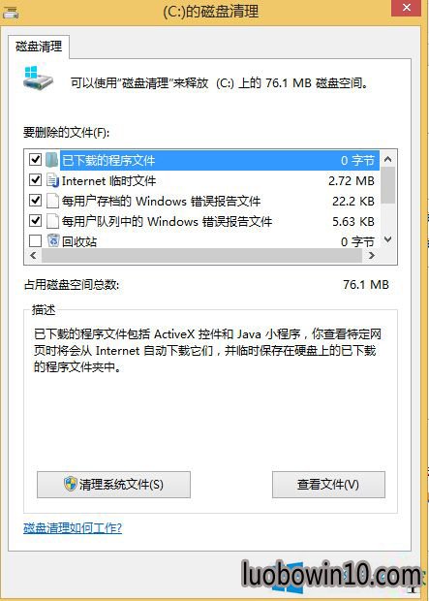Image resolution: width=429 pixels, height=601 pixels.
Task: Click the 每用户存档的 Windows 错误报告文件 icon
Action: (52, 201)
